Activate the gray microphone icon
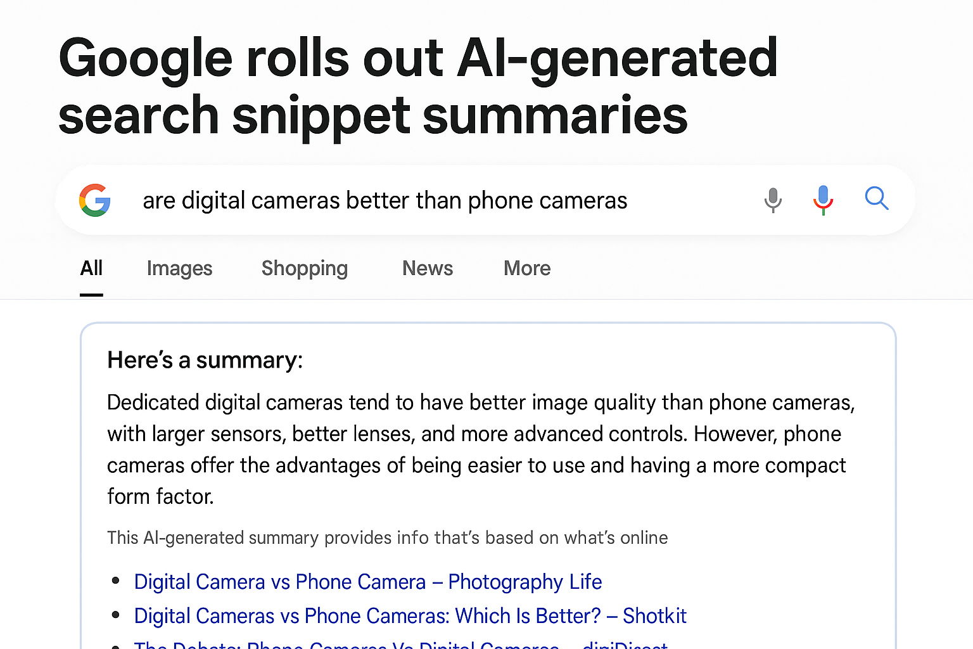 [x=773, y=200]
